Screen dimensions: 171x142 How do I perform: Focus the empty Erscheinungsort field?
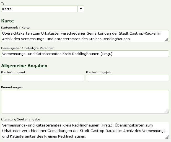(43, 78)
